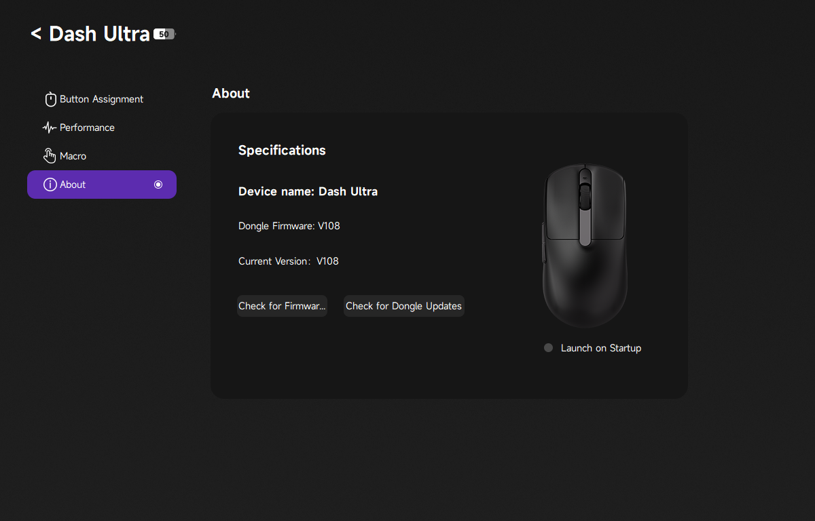Click the Launch on Startup label text

click(600, 348)
